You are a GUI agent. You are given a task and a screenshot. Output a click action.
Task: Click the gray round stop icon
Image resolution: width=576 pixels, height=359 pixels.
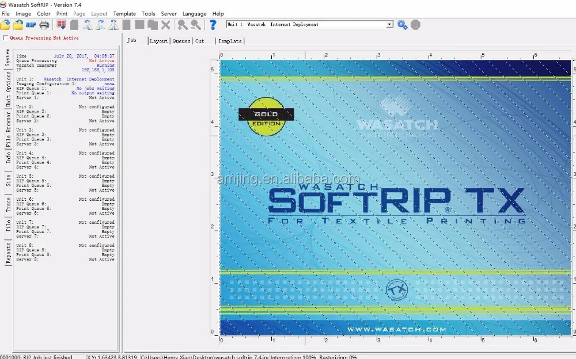pyautogui.click(x=415, y=25)
